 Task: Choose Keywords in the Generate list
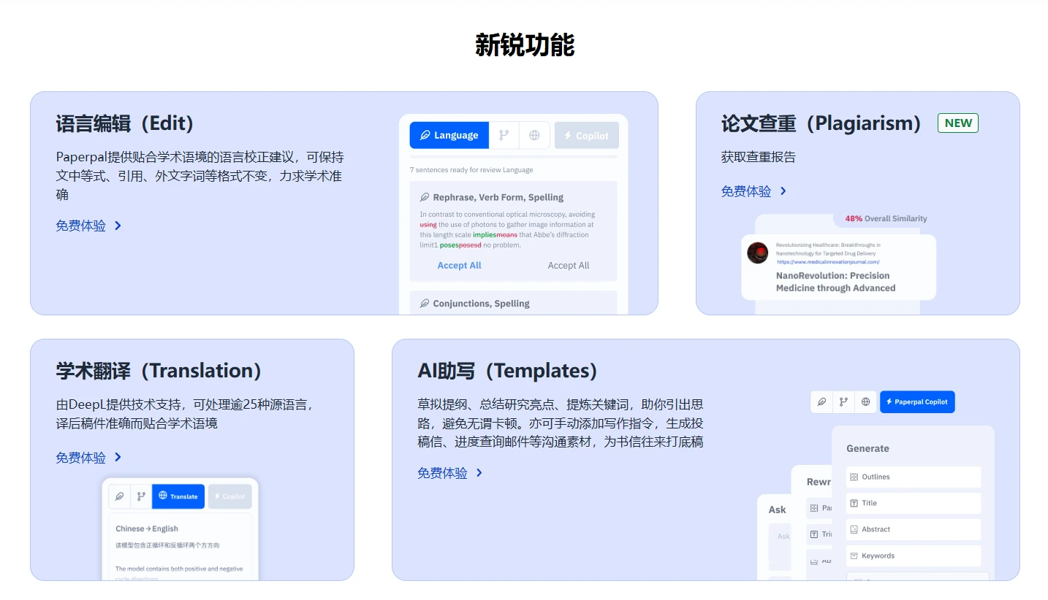pos(914,555)
